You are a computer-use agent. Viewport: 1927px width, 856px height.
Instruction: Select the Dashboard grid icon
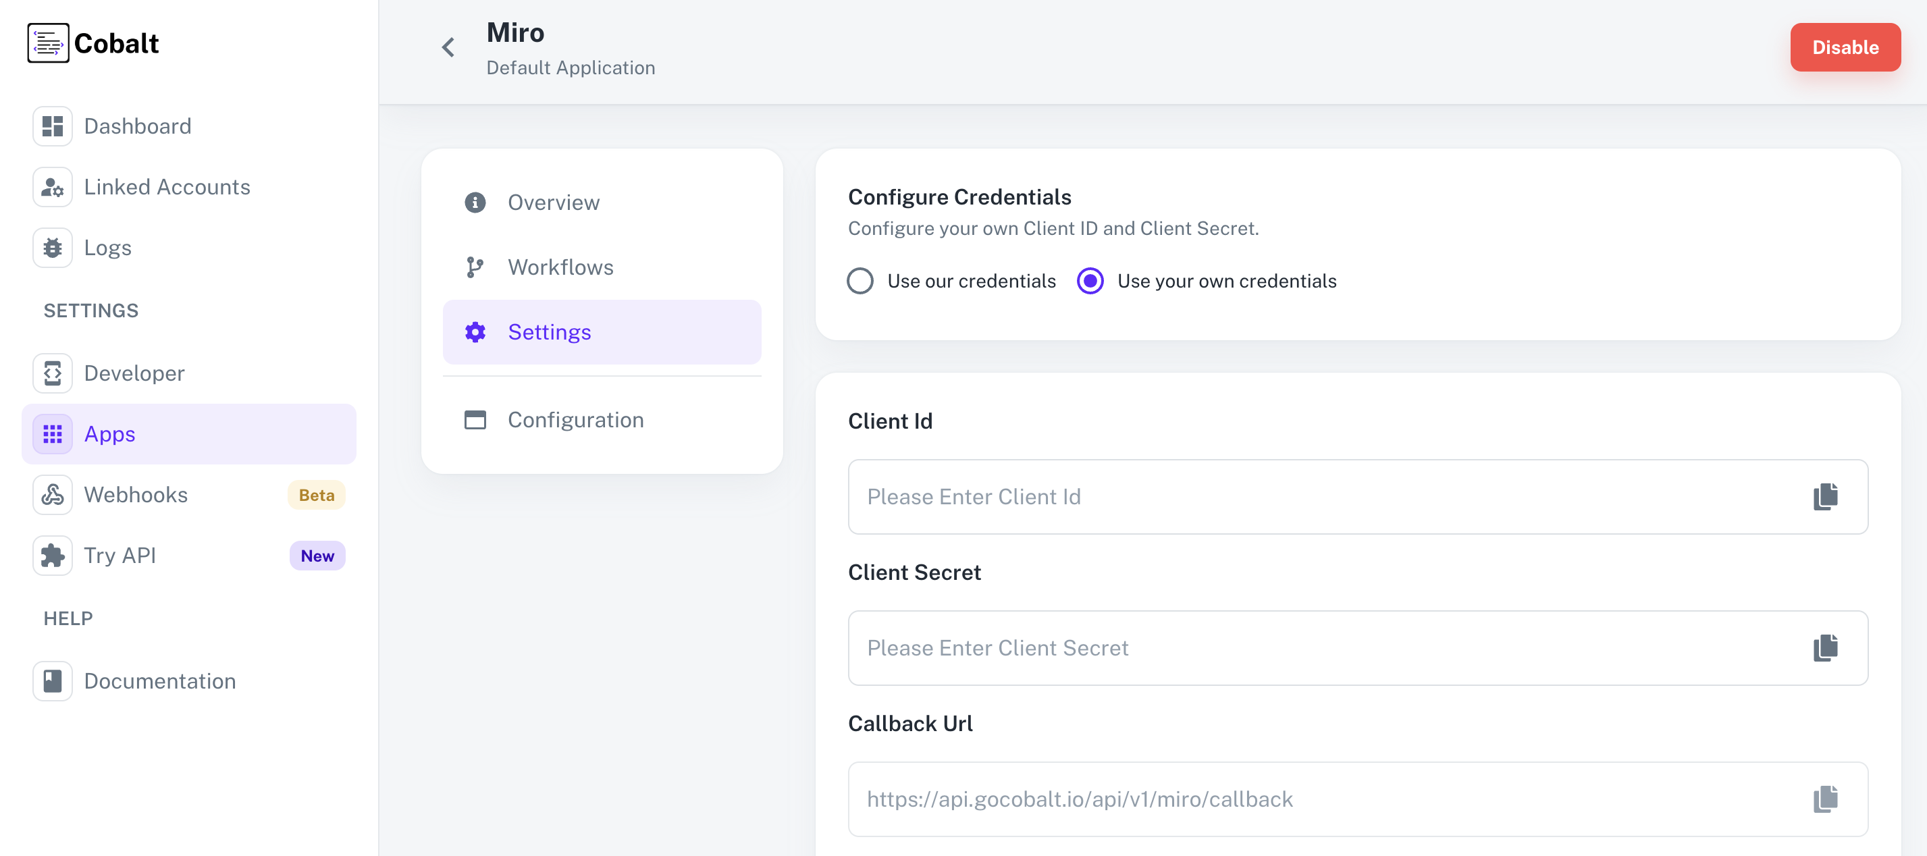[51, 126]
